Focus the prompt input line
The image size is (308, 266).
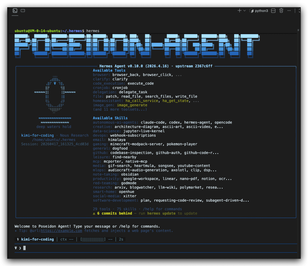click(156, 248)
